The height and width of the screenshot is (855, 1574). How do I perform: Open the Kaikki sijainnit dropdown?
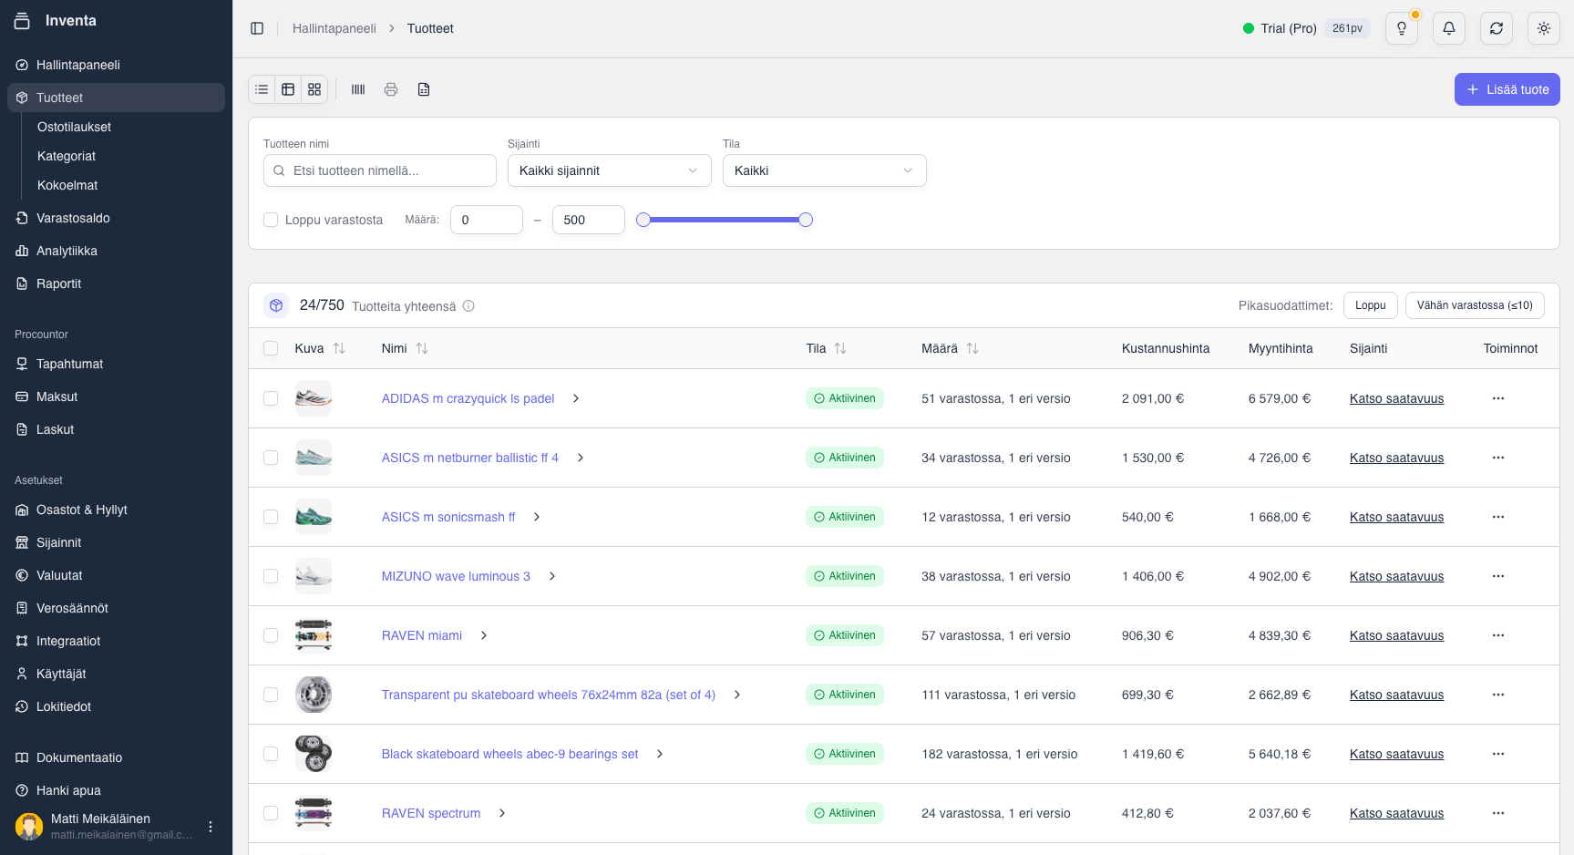[x=609, y=170]
